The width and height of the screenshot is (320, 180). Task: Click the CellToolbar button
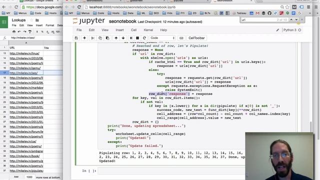(x=196, y=38)
